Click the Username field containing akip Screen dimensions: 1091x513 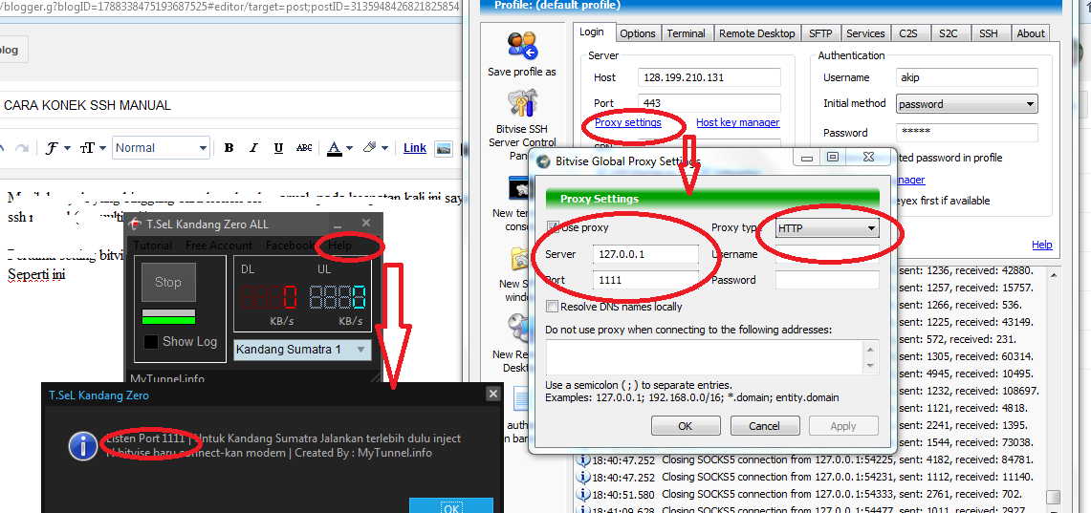pos(967,77)
